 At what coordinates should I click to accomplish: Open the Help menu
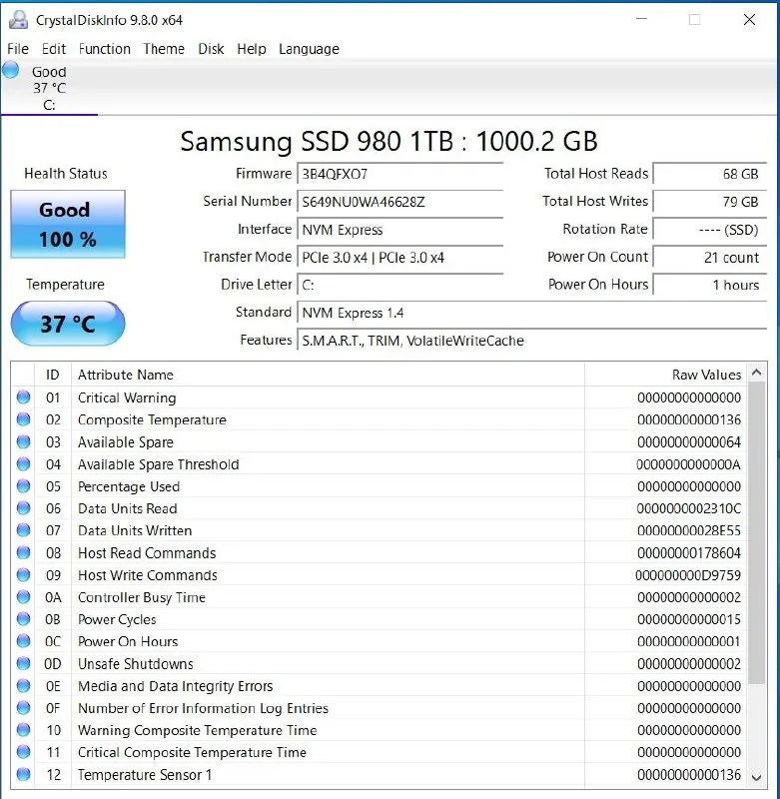[x=251, y=49]
